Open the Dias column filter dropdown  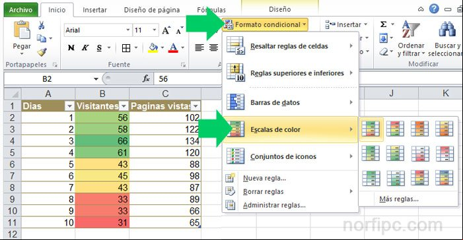pyautogui.click(x=69, y=106)
